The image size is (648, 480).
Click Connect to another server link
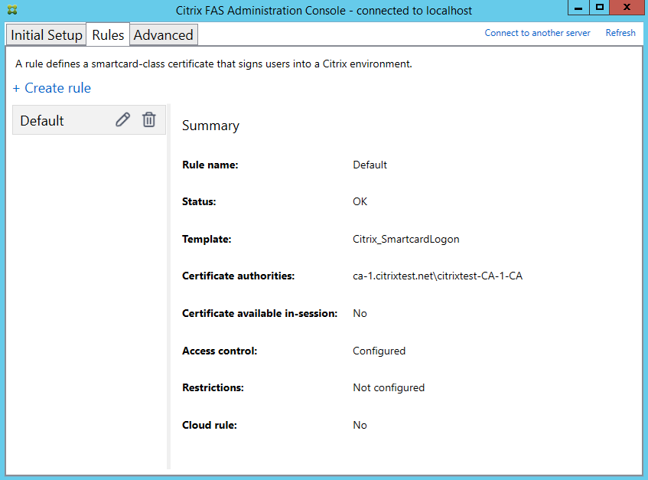537,33
